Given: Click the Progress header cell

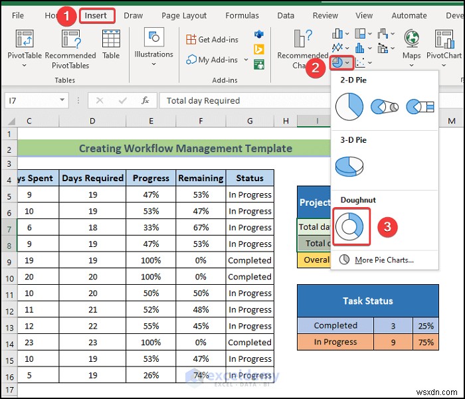Looking at the screenshot, I should [151, 178].
